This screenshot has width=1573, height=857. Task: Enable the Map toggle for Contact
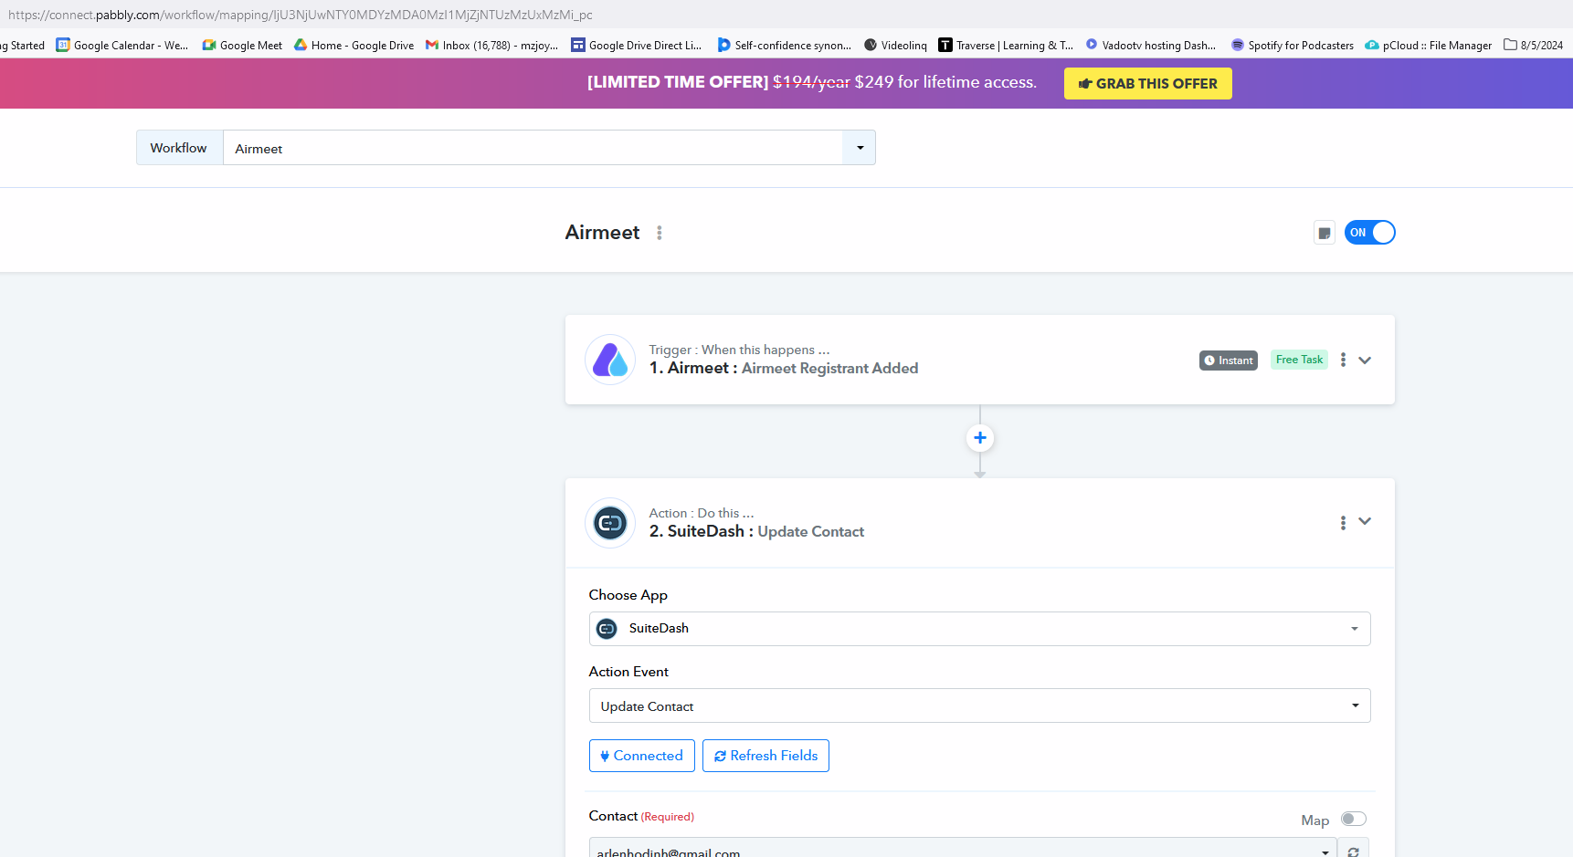pos(1354,819)
